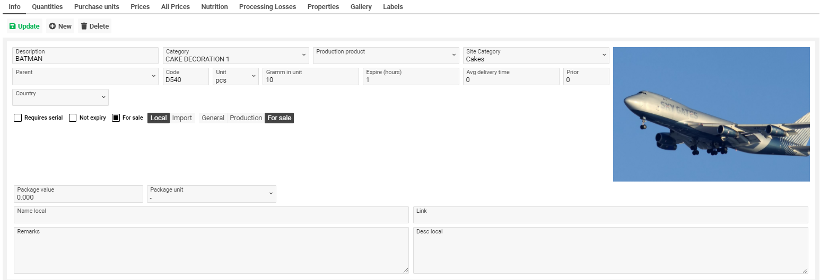Click the Update save icon

point(13,26)
